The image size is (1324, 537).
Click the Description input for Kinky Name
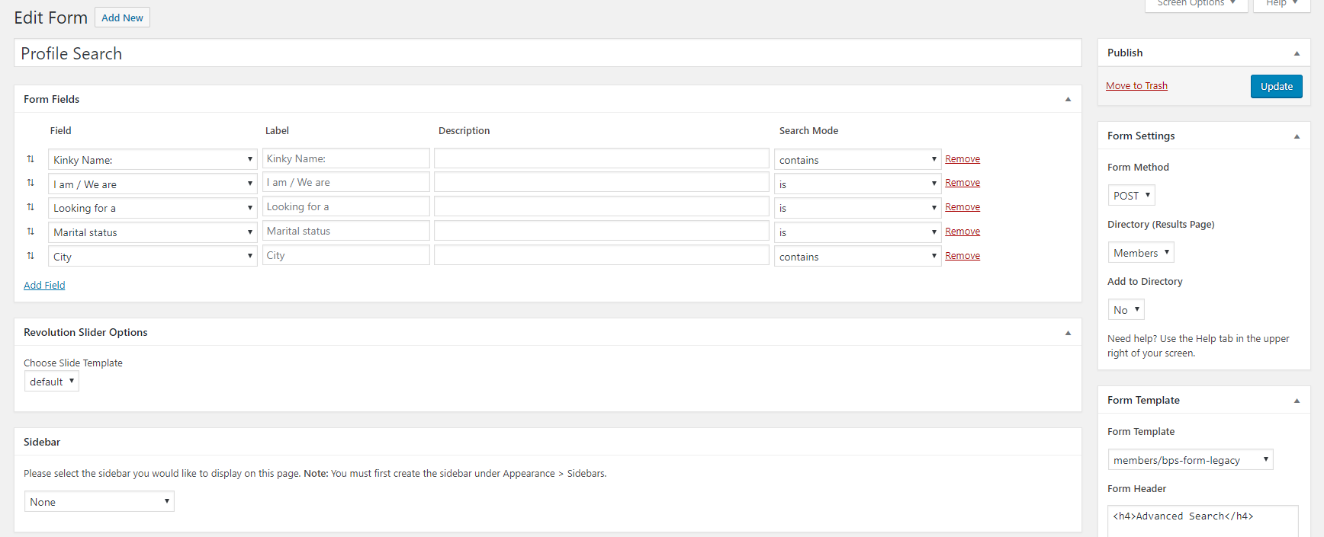601,158
